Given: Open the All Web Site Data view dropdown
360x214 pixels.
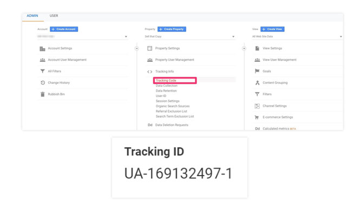Looking at the screenshot, I should pos(297,36).
